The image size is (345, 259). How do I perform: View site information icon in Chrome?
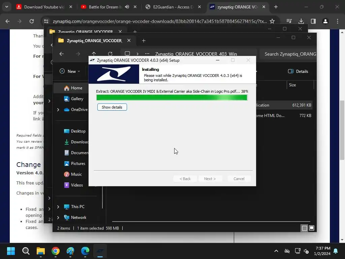coord(46,21)
